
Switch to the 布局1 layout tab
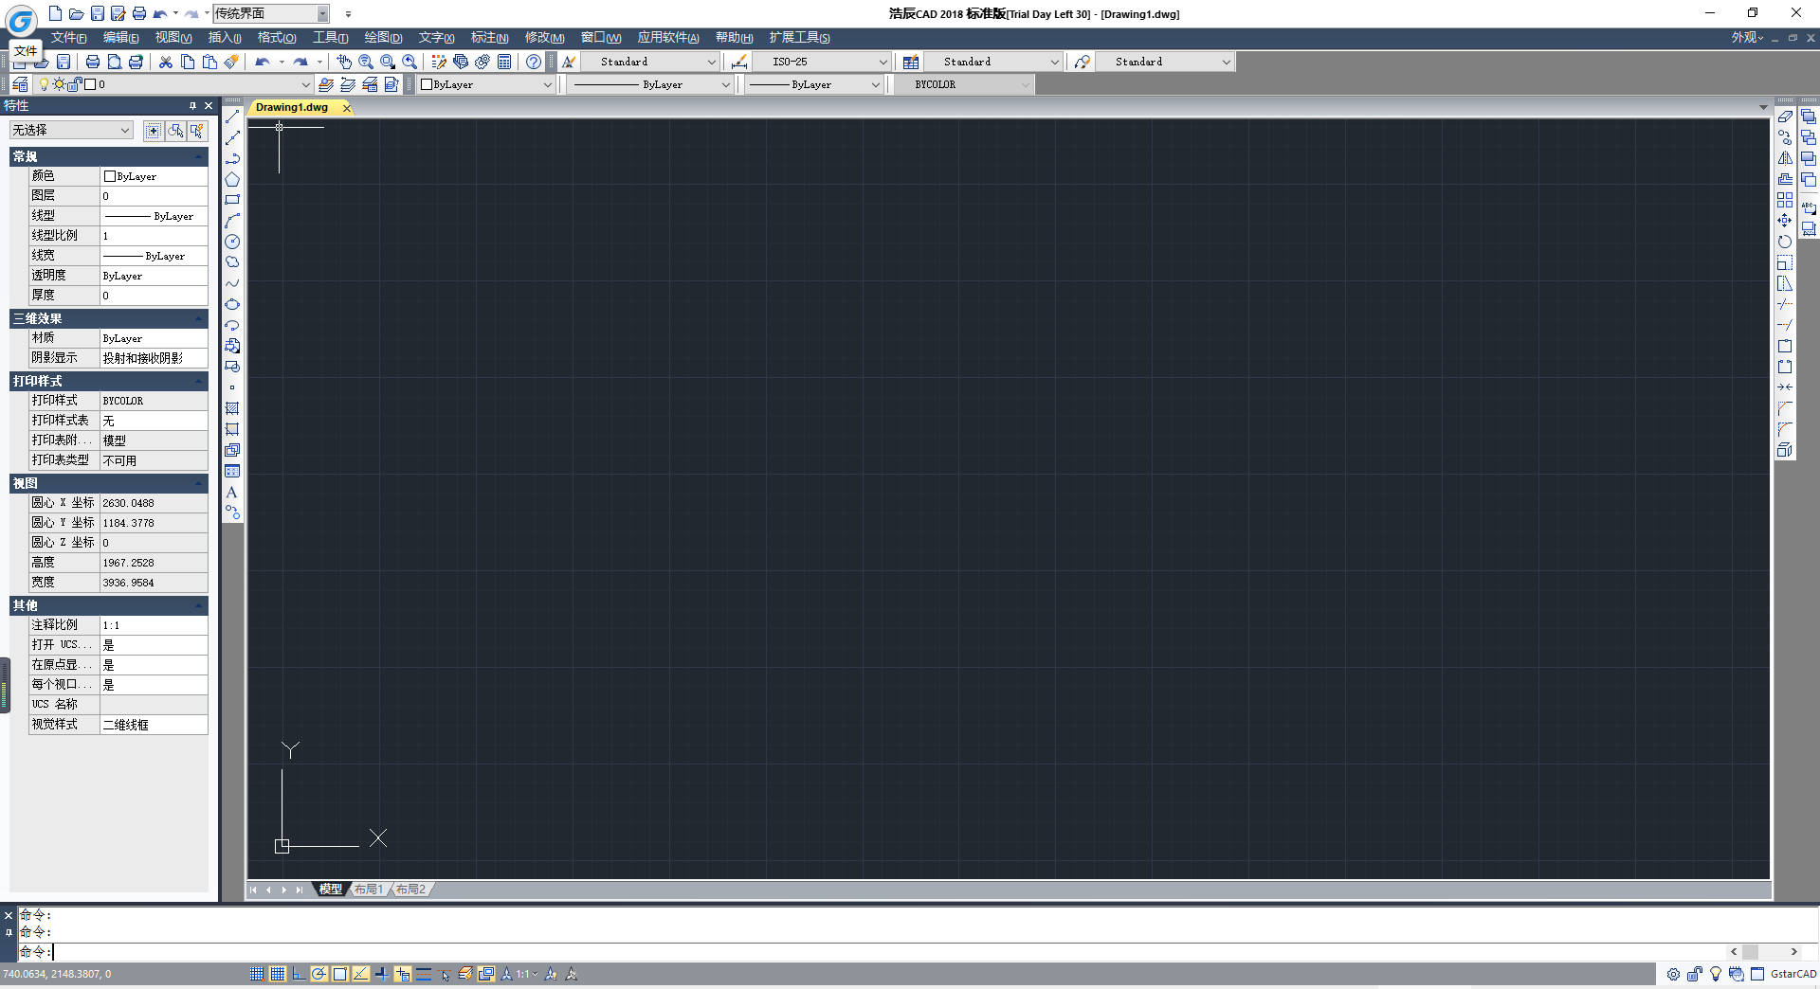click(369, 890)
